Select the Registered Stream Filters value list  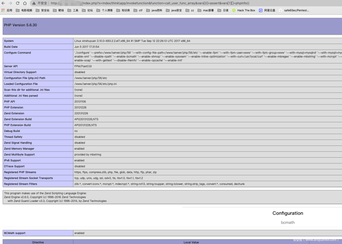point(159,184)
